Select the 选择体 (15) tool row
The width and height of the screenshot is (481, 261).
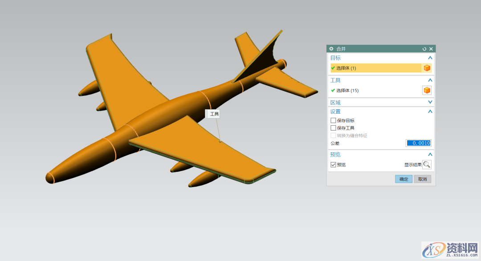tap(375, 91)
